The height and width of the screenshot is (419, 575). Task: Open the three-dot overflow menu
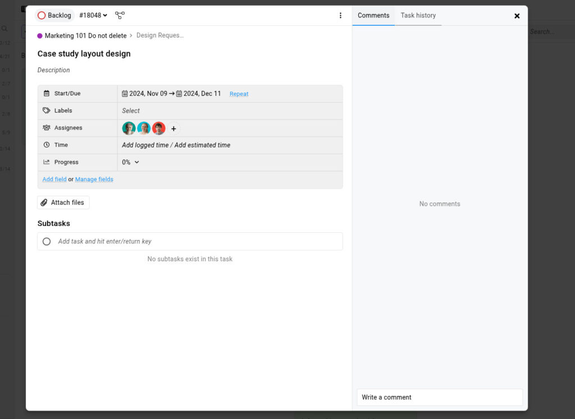(341, 16)
